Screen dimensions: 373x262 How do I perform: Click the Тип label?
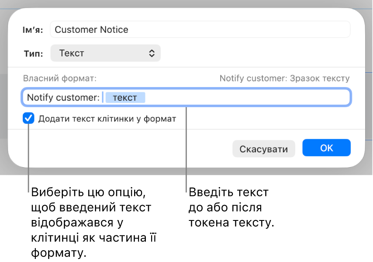tap(34, 54)
